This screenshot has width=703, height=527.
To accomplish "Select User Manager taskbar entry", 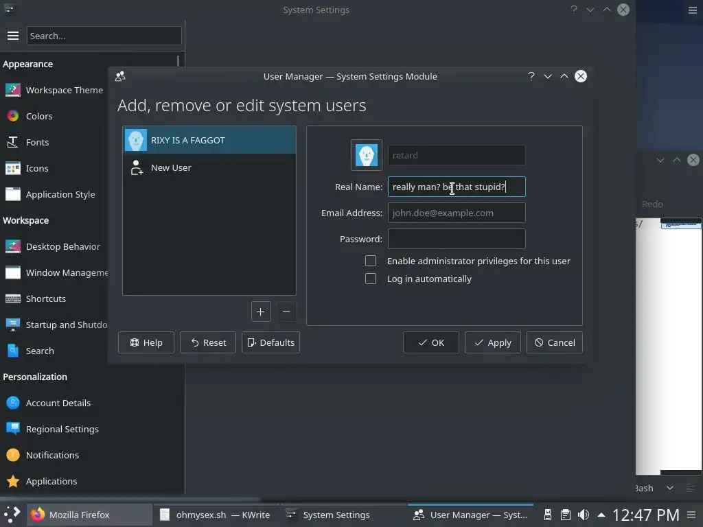I will coord(471,515).
